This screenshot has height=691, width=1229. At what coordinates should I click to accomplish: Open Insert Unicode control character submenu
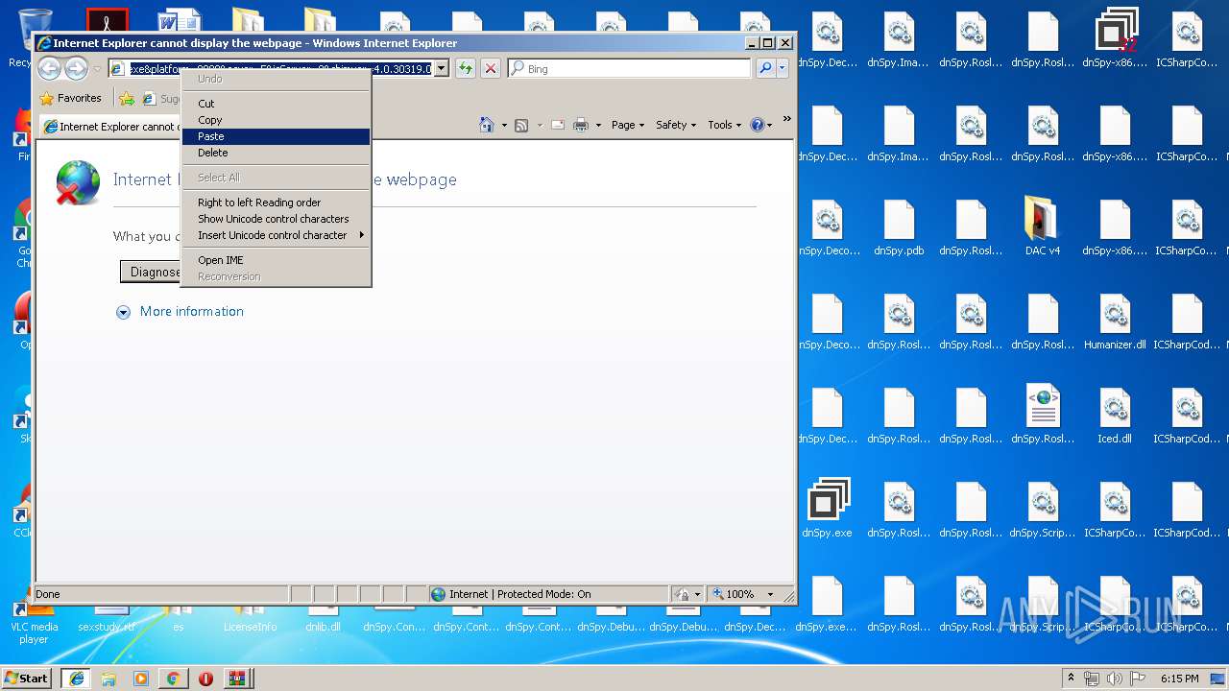click(x=277, y=235)
